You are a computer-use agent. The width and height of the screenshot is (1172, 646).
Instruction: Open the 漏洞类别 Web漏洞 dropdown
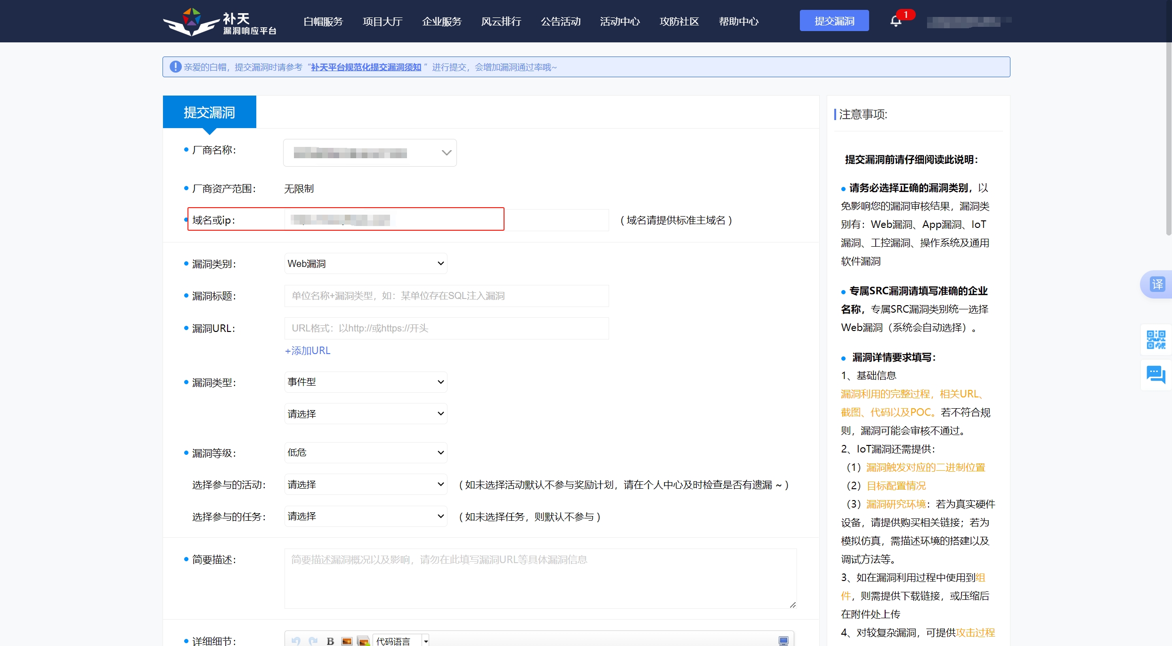(x=366, y=264)
